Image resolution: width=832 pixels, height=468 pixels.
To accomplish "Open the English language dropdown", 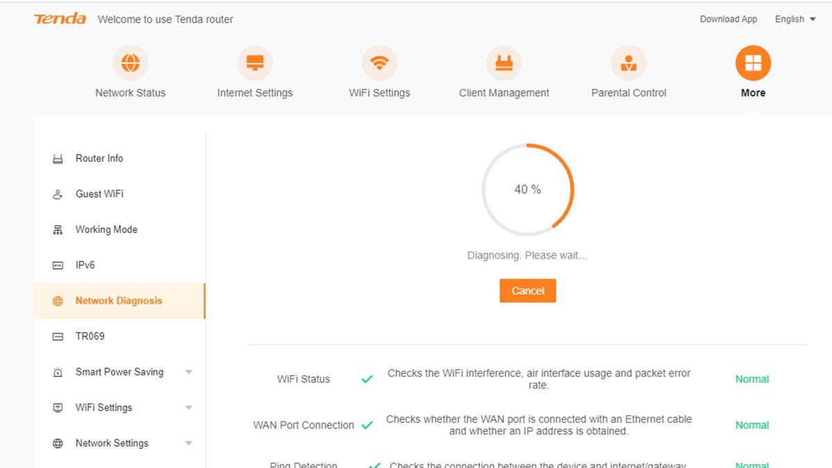I will pyautogui.click(x=795, y=19).
